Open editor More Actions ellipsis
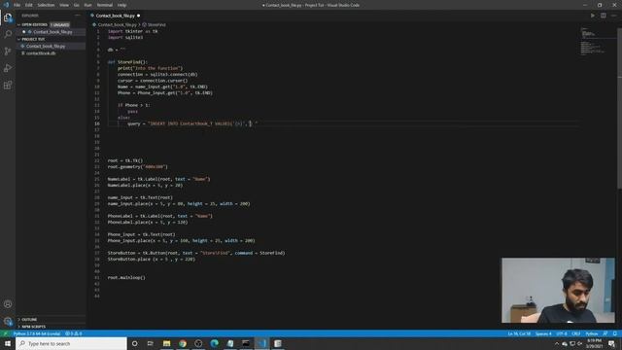This screenshot has width=622, height=350. pos(613,16)
